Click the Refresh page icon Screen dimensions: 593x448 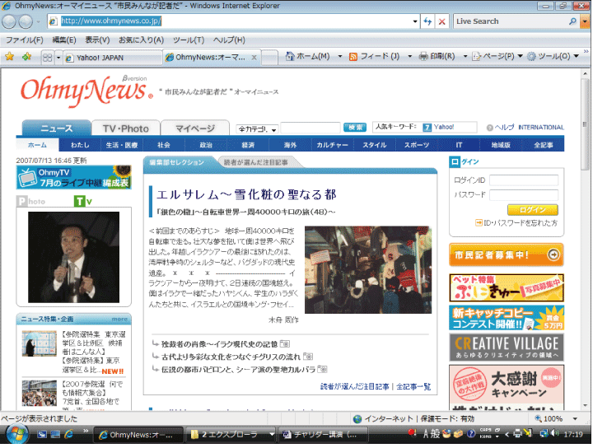[x=427, y=21]
